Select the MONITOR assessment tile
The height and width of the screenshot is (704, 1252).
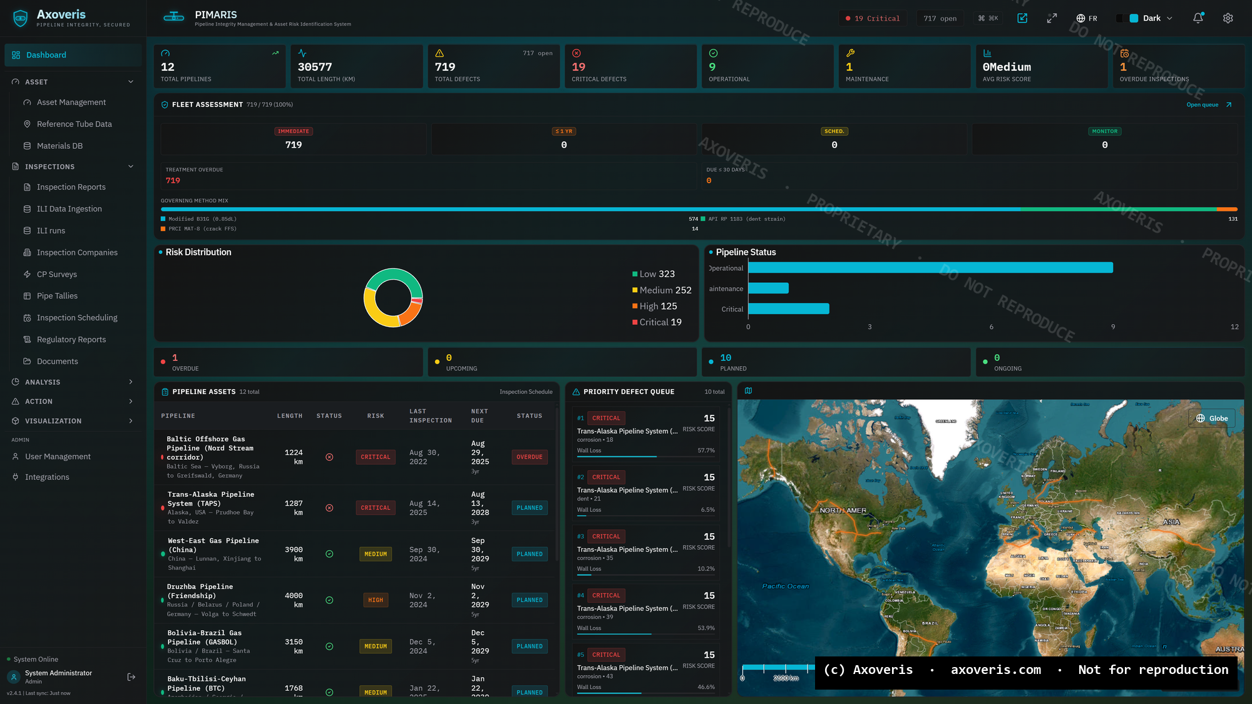click(x=1105, y=139)
